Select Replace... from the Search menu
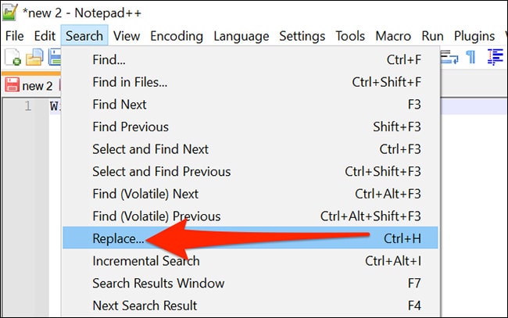 (118, 238)
